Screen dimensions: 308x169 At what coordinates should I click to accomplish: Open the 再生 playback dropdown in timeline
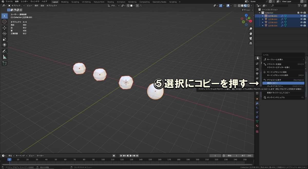11,156
